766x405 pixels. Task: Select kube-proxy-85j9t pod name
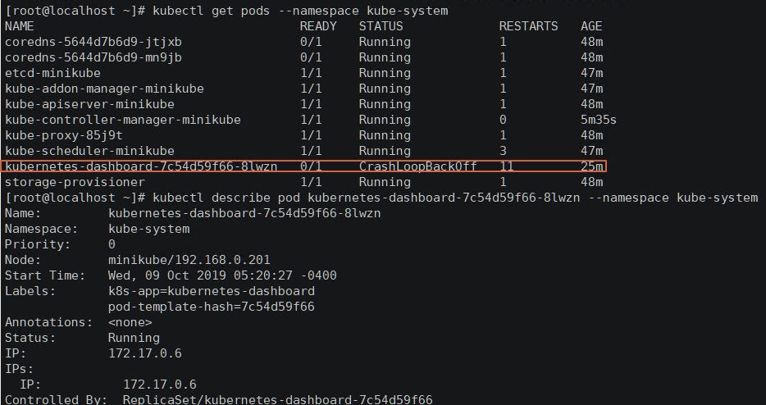[x=64, y=136]
